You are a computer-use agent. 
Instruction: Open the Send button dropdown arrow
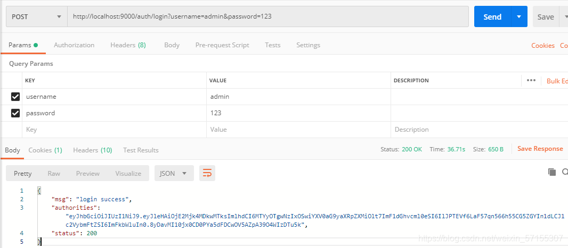pos(519,16)
